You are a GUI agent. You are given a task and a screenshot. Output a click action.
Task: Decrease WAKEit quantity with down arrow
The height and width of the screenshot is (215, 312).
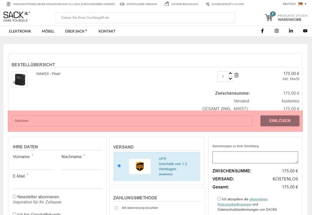[x=230, y=79]
